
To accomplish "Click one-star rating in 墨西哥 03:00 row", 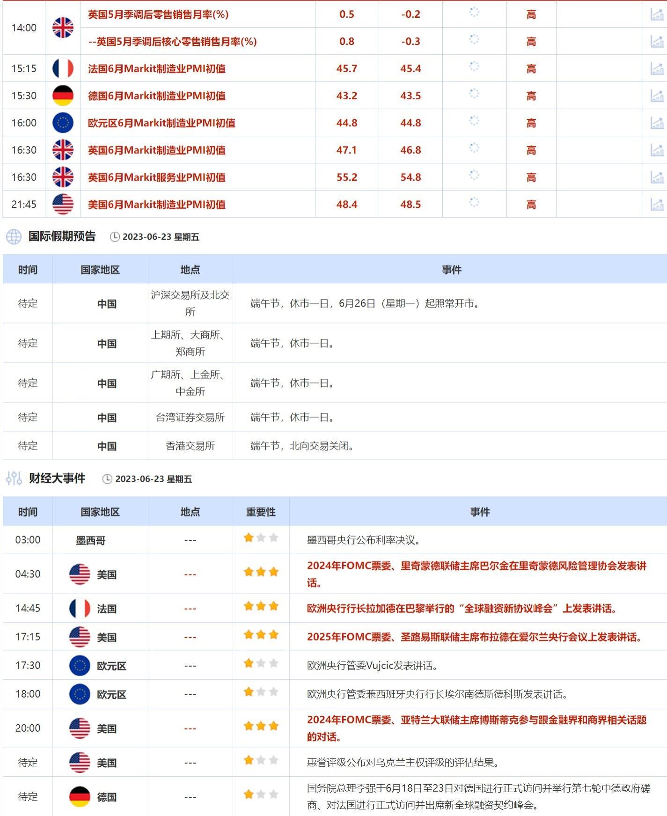I will click(261, 537).
